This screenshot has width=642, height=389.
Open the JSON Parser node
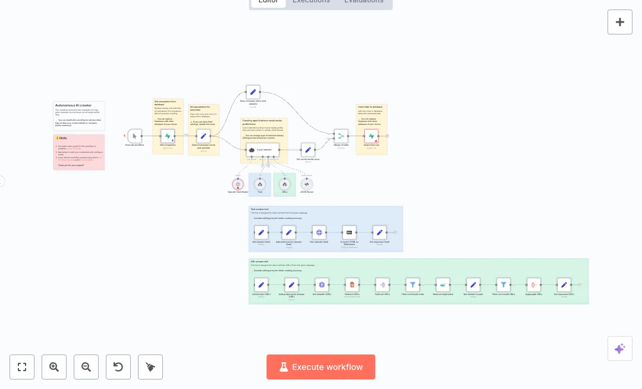307,184
